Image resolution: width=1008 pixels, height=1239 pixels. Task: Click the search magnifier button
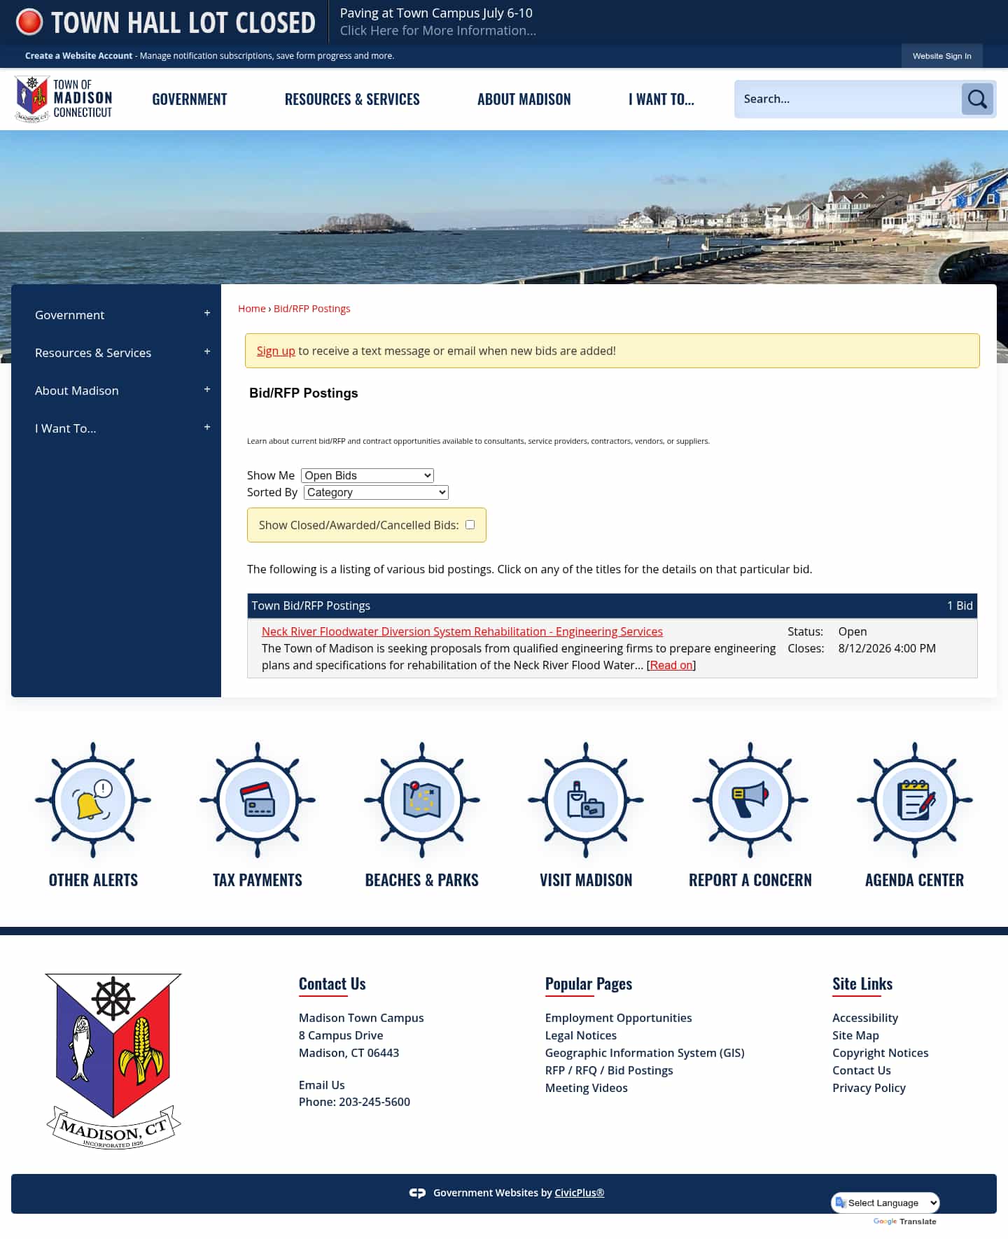[x=977, y=99]
